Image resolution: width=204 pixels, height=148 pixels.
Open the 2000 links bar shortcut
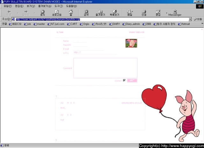tap(147, 24)
